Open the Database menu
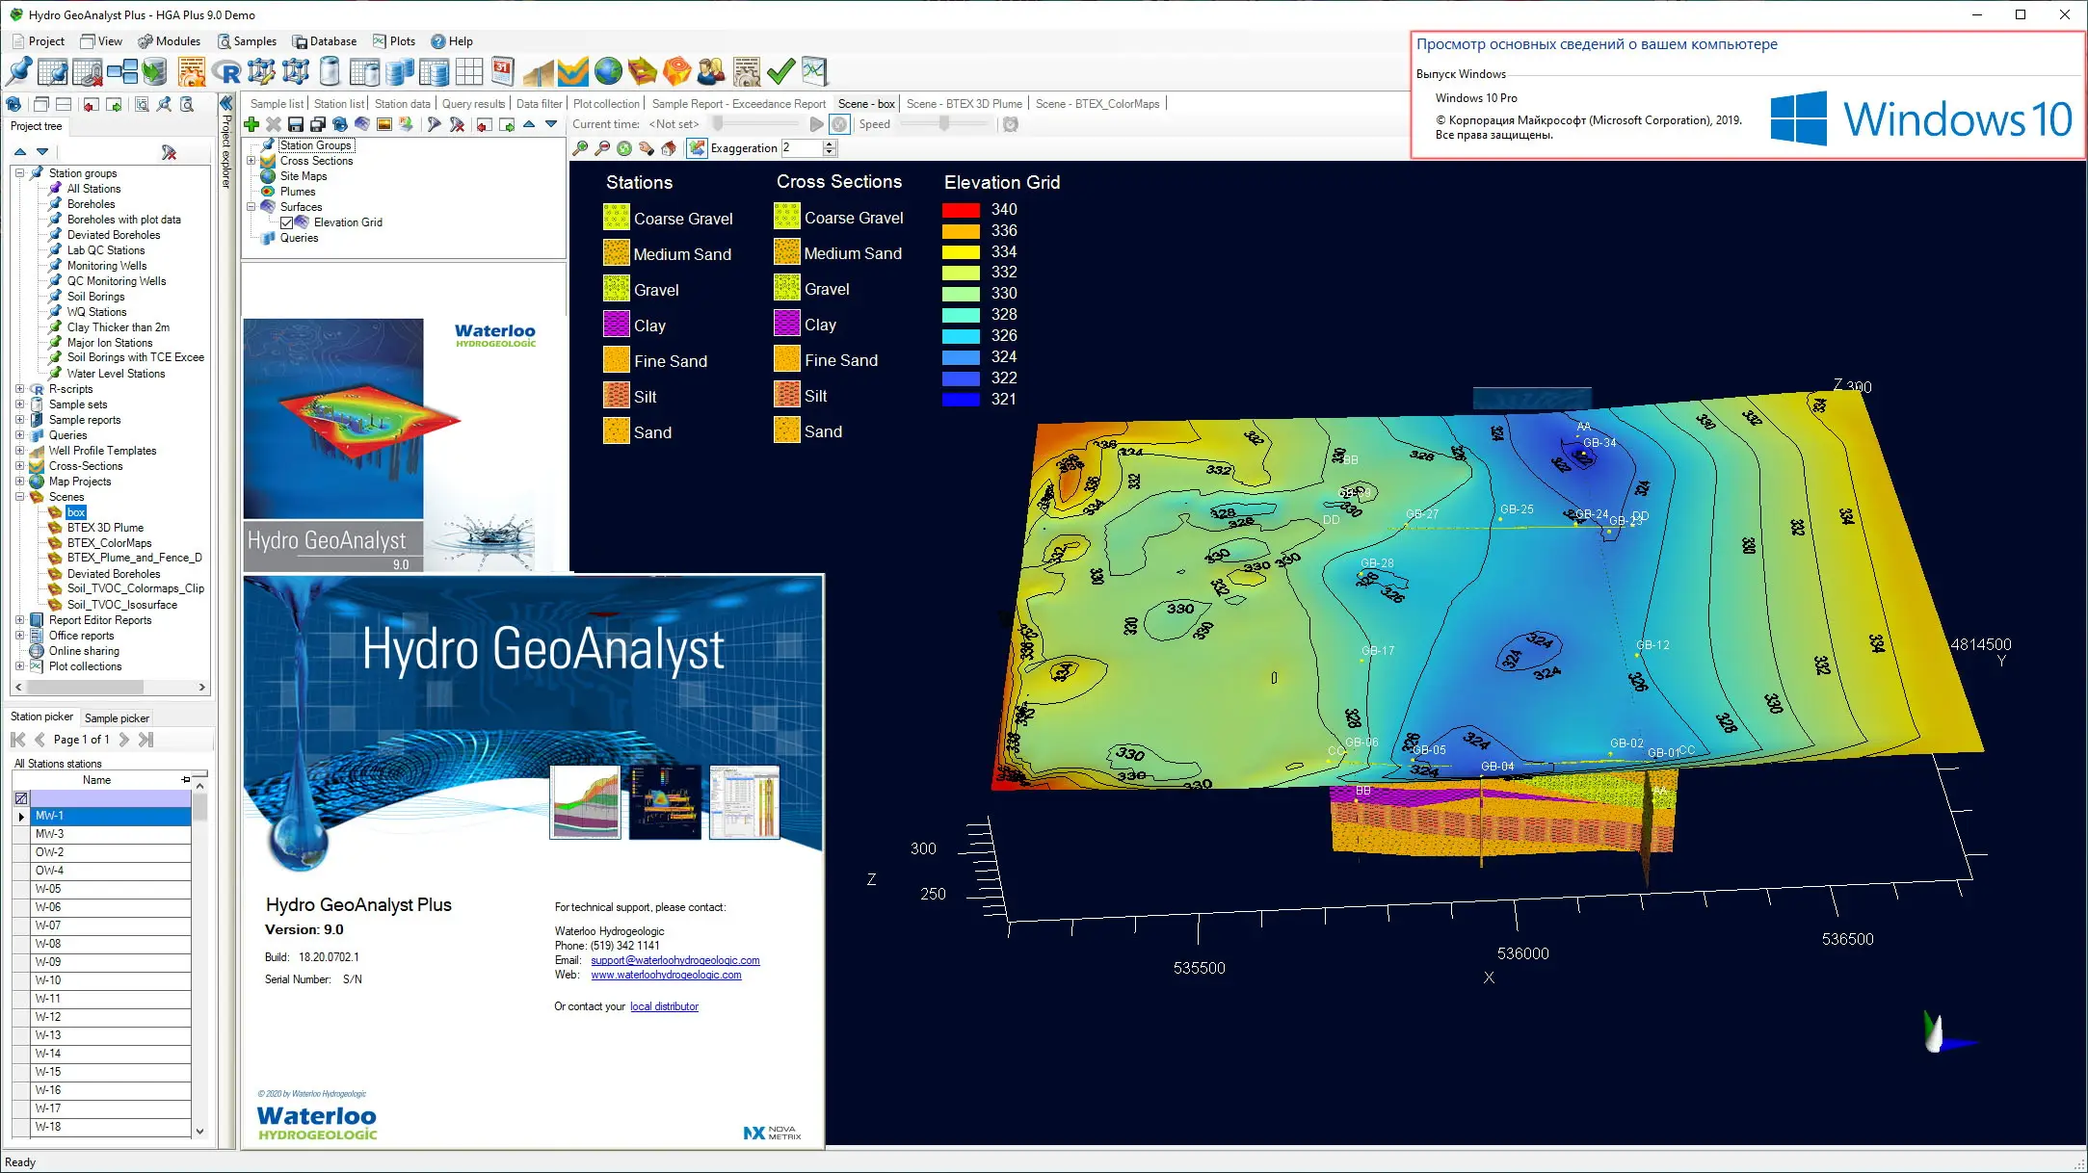The width and height of the screenshot is (2088, 1173). tap(325, 41)
